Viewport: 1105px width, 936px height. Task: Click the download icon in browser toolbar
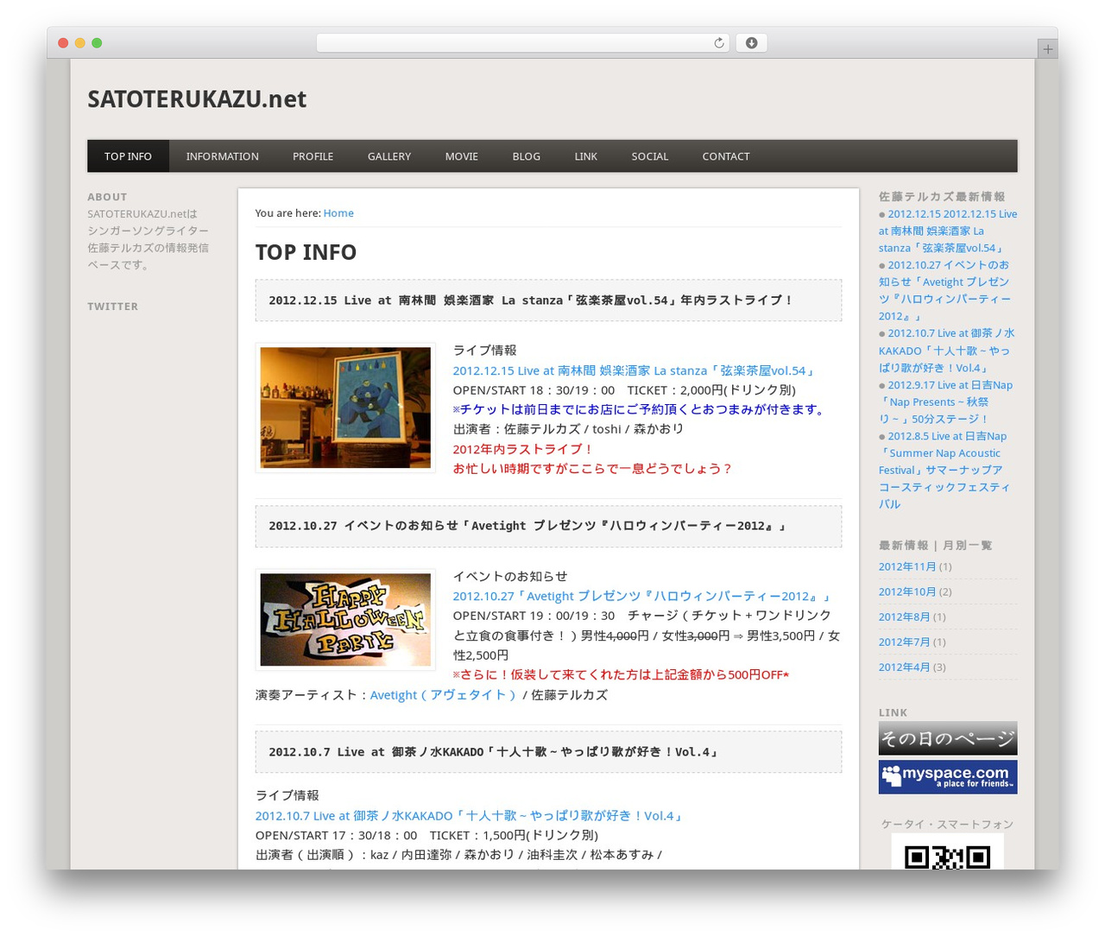tap(751, 43)
